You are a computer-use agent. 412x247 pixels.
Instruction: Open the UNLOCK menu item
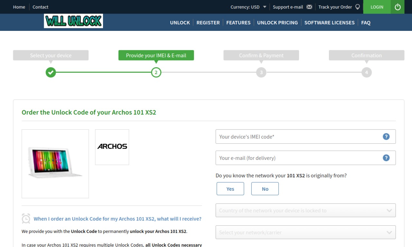point(180,23)
